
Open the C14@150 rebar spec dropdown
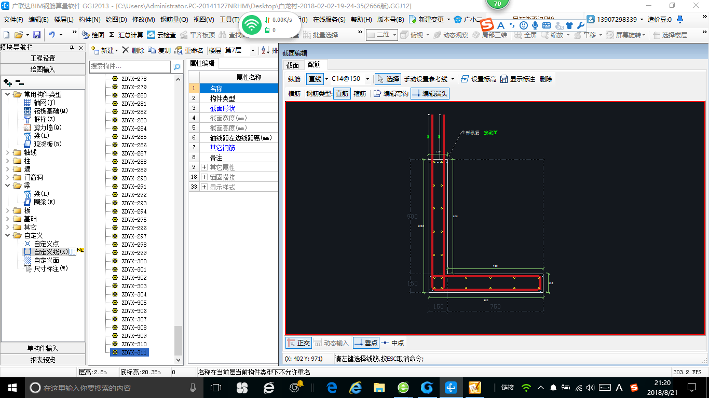click(368, 79)
